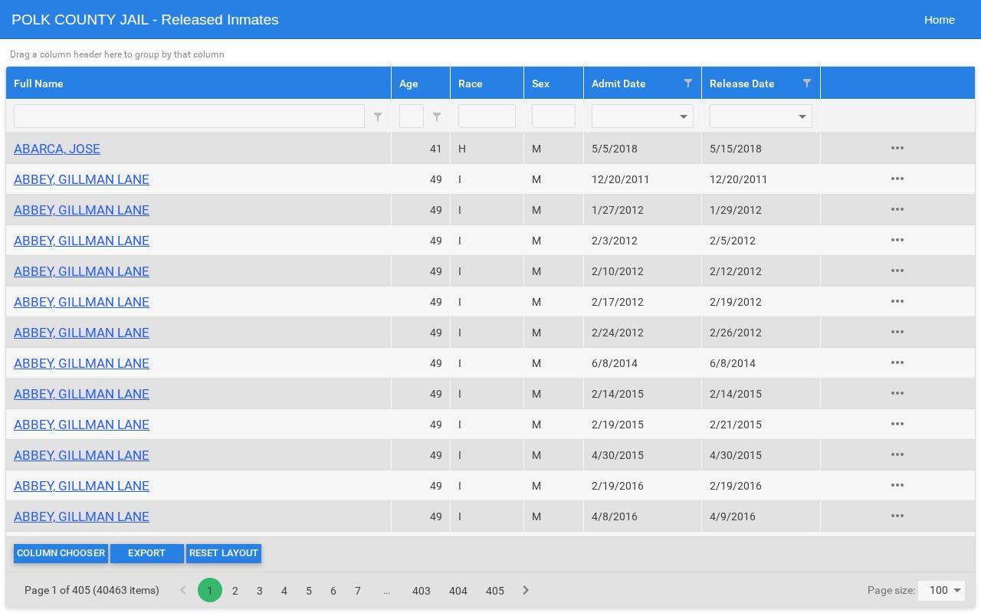
Task: Open row menu for admit date 6/8/2014
Action: tap(897, 362)
